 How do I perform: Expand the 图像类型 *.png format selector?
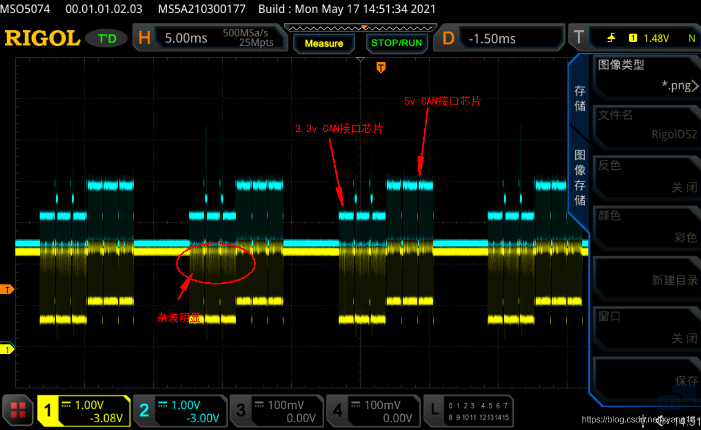[x=646, y=76]
